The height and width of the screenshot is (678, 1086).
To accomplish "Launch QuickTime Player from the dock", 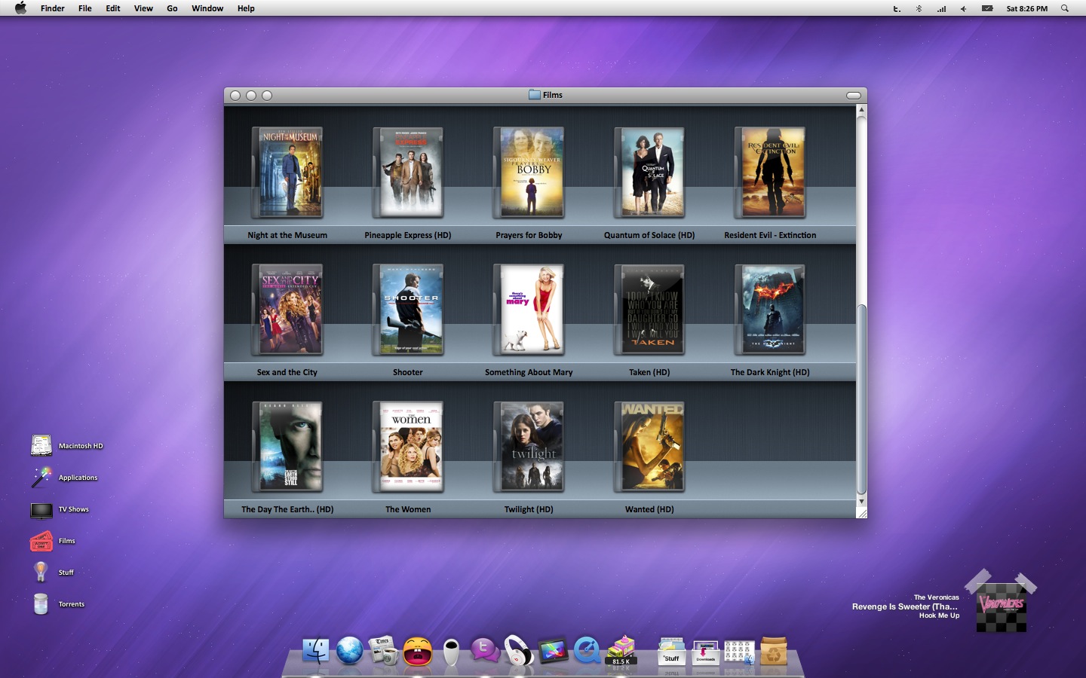I will click(x=587, y=650).
